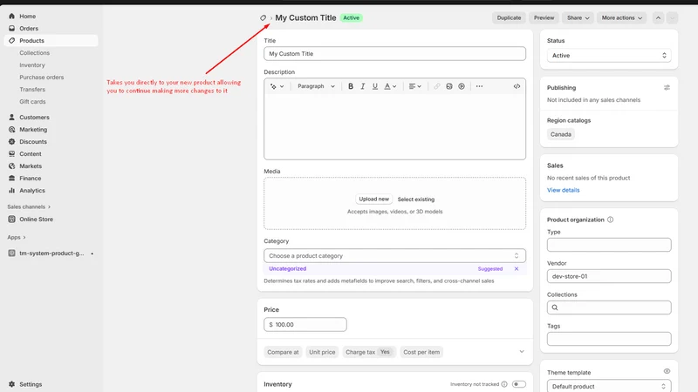Open the text color dropdown
This screenshot has width=698, height=392.
[390, 86]
